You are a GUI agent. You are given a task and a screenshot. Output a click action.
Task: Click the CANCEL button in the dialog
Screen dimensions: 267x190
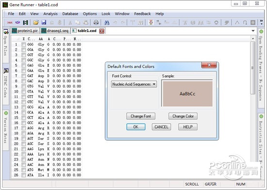click(161, 127)
